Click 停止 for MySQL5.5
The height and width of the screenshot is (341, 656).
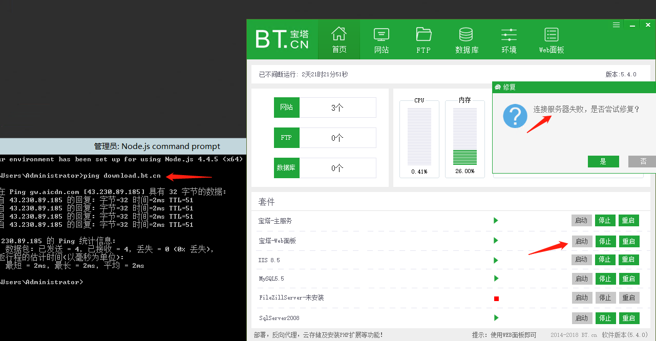(x=605, y=279)
